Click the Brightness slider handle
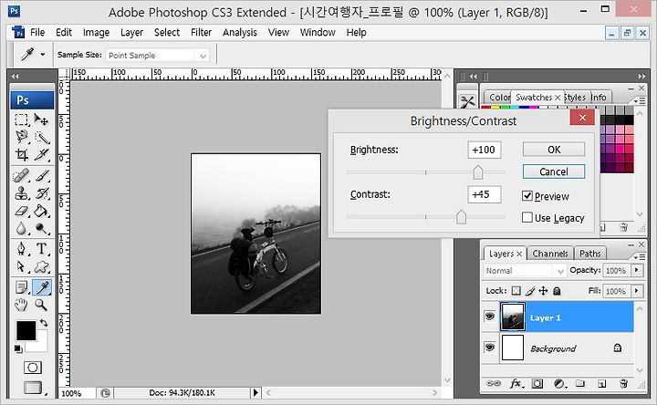The image size is (657, 405). pyautogui.click(x=478, y=172)
